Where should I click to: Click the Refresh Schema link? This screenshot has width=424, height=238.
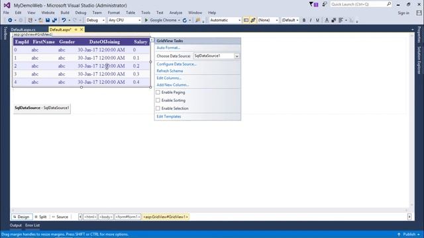click(170, 71)
